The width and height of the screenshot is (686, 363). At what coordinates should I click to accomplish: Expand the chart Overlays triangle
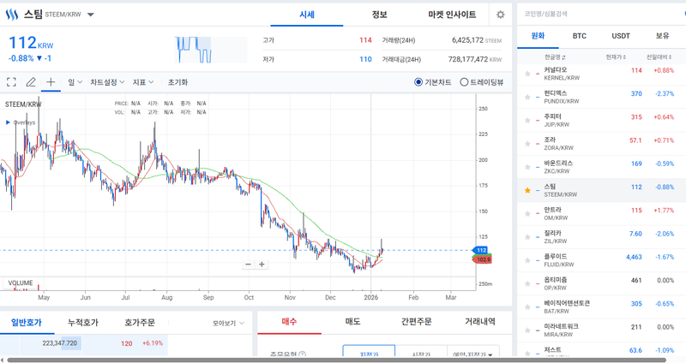(x=9, y=122)
